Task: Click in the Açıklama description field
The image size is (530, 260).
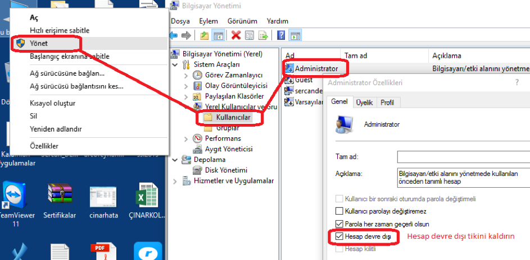Action: click(464, 178)
